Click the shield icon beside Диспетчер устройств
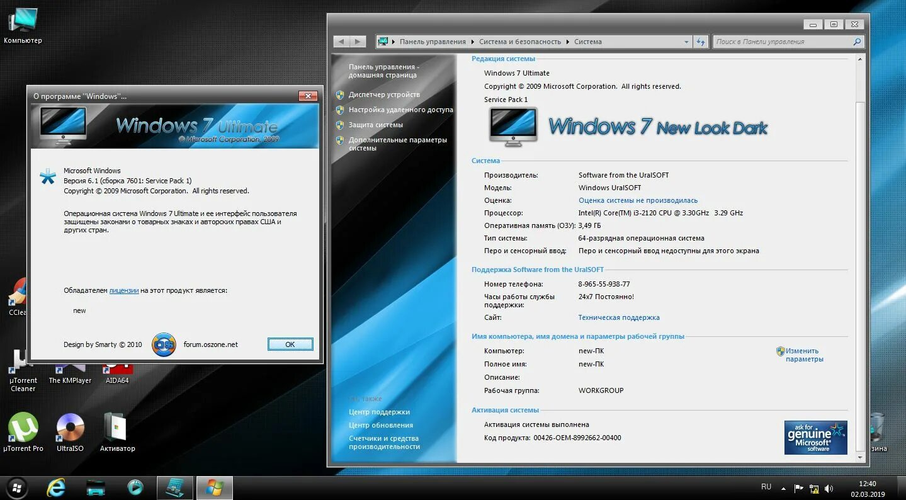Screen dimensions: 906x500 [x=340, y=94]
